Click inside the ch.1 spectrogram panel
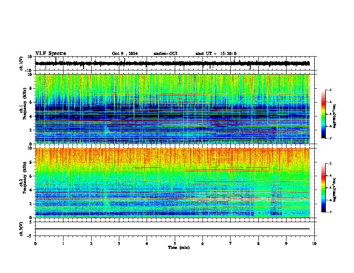Image resolution: width=354 pixels, height=273 pixels. point(172,109)
